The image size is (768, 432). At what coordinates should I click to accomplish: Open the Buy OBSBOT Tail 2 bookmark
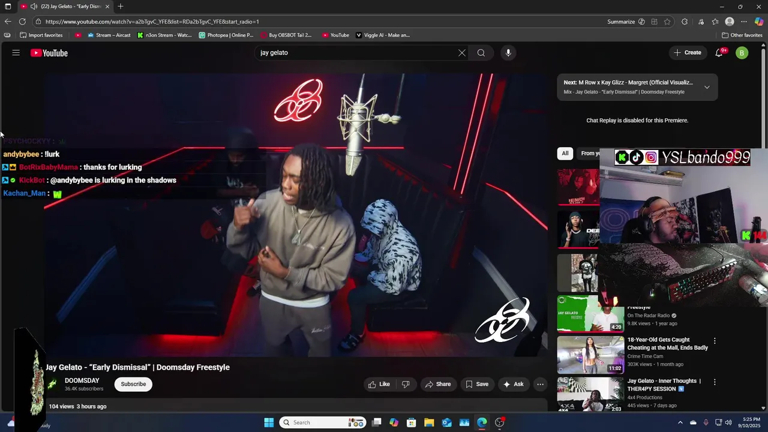point(286,35)
